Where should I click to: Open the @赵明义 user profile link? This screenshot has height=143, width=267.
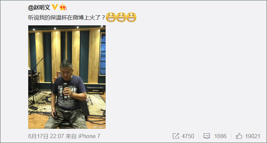pyautogui.click(x=39, y=8)
